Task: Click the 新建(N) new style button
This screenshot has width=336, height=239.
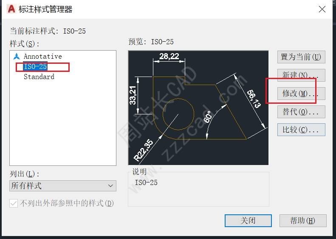Action: pyautogui.click(x=301, y=75)
